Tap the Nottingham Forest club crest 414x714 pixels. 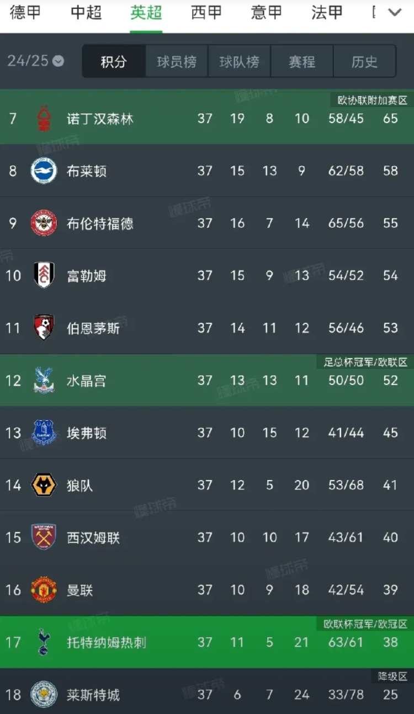click(44, 119)
